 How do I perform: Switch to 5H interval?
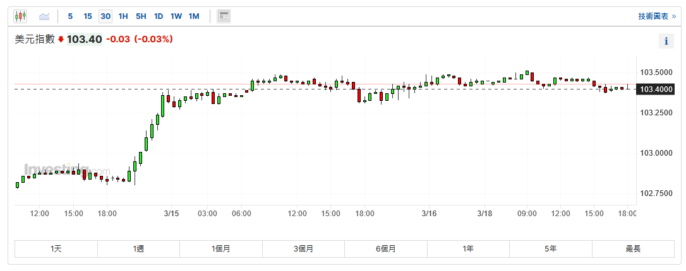point(141,16)
